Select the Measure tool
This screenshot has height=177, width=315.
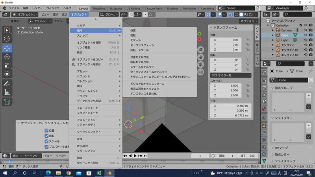[7, 92]
